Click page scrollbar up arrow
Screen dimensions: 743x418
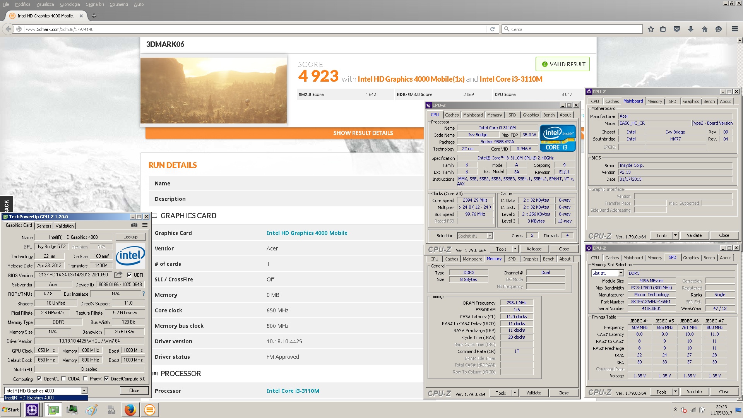tap(740, 40)
